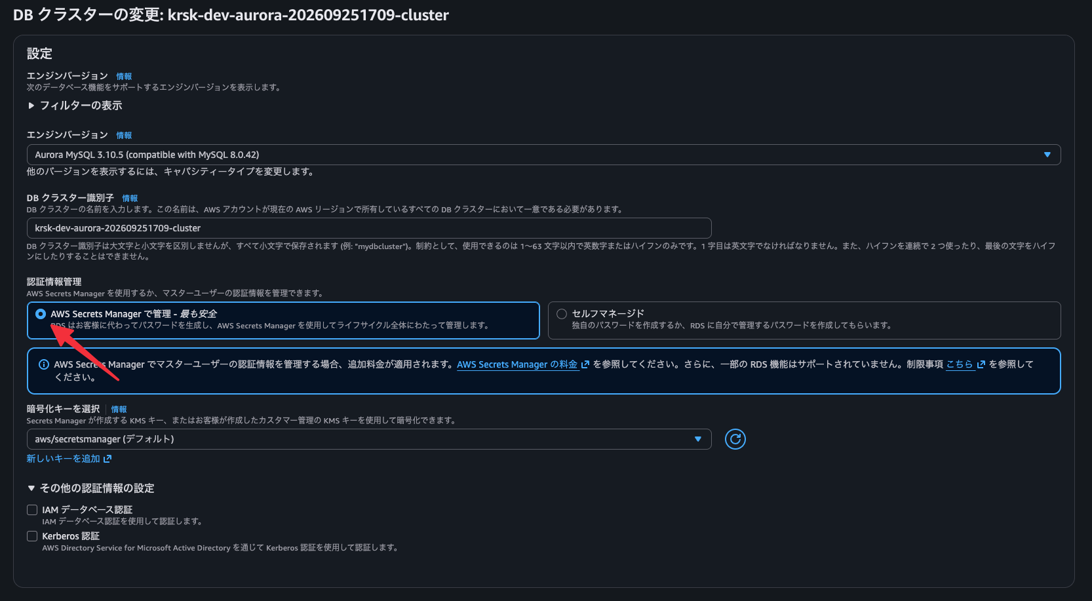Collapse その他の認証情報の設定 section
Image resolution: width=1092 pixels, height=601 pixels.
pyautogui.click(x=91, y=488)
